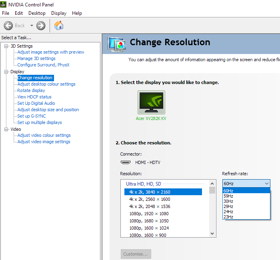Choose 24Hz refresh rate option

(x=246, y=212)
